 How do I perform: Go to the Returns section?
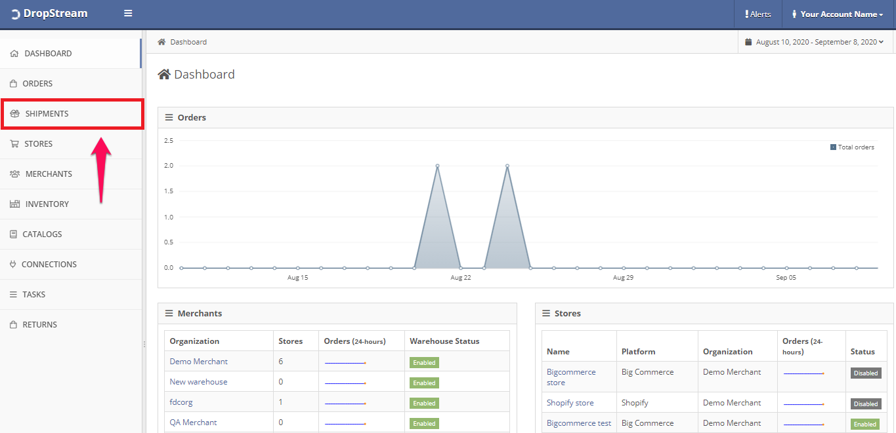pyautogui.click(x=39, y=325)
